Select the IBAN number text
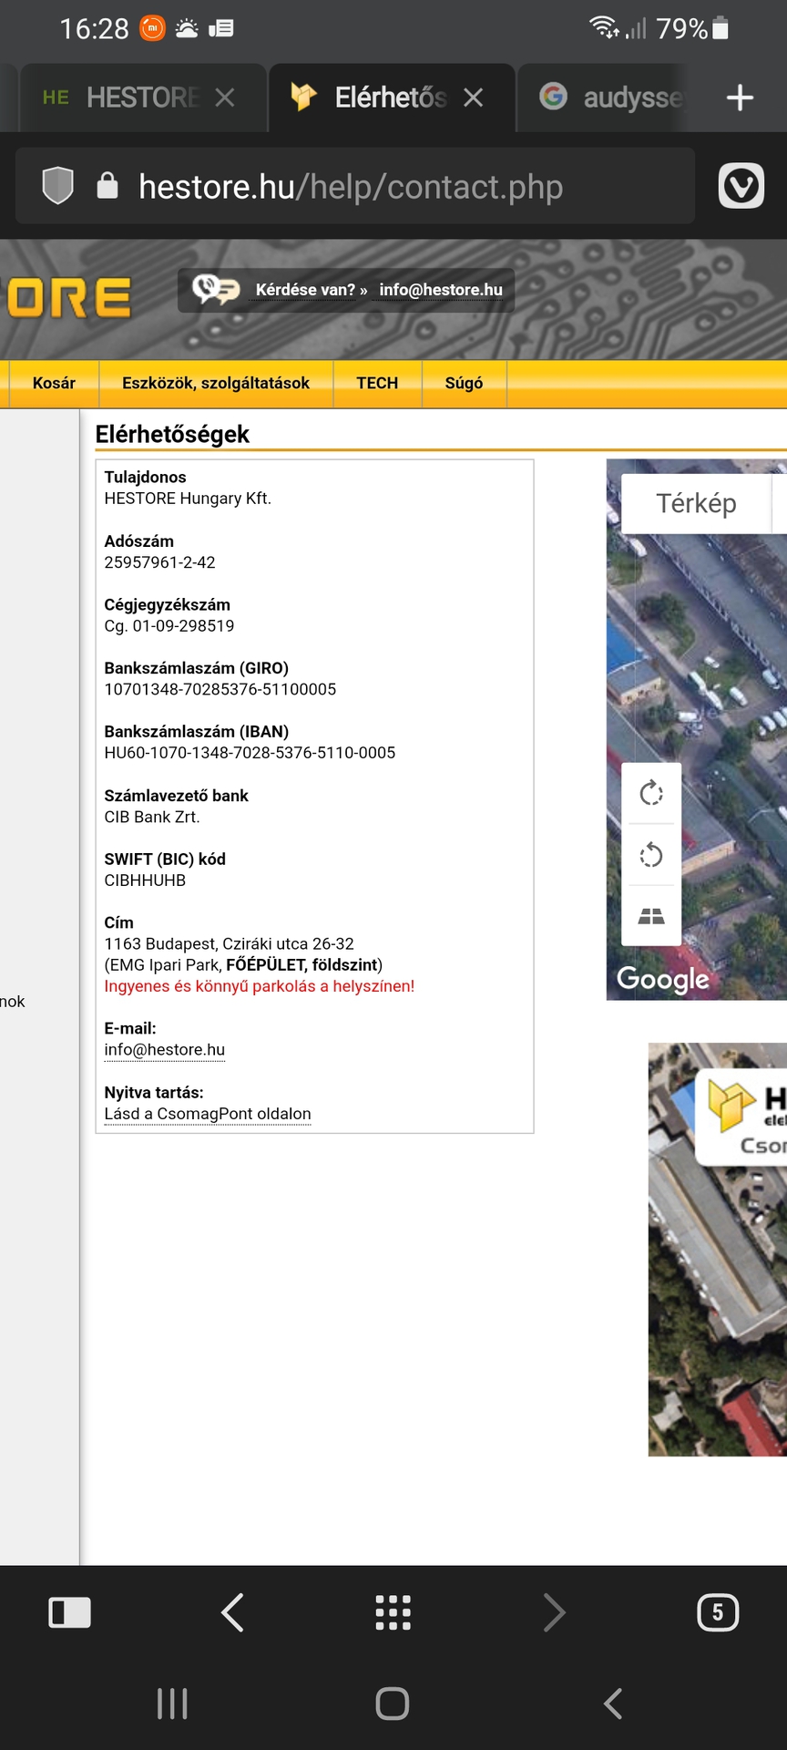 tap(250, 753)
